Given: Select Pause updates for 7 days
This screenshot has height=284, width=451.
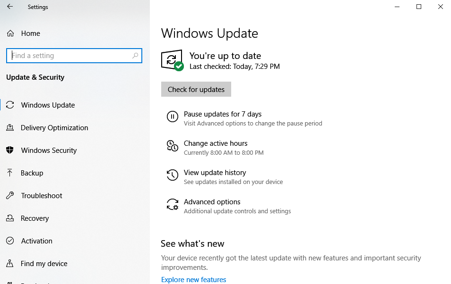Looking at the screenshot, I should [223, 114].
